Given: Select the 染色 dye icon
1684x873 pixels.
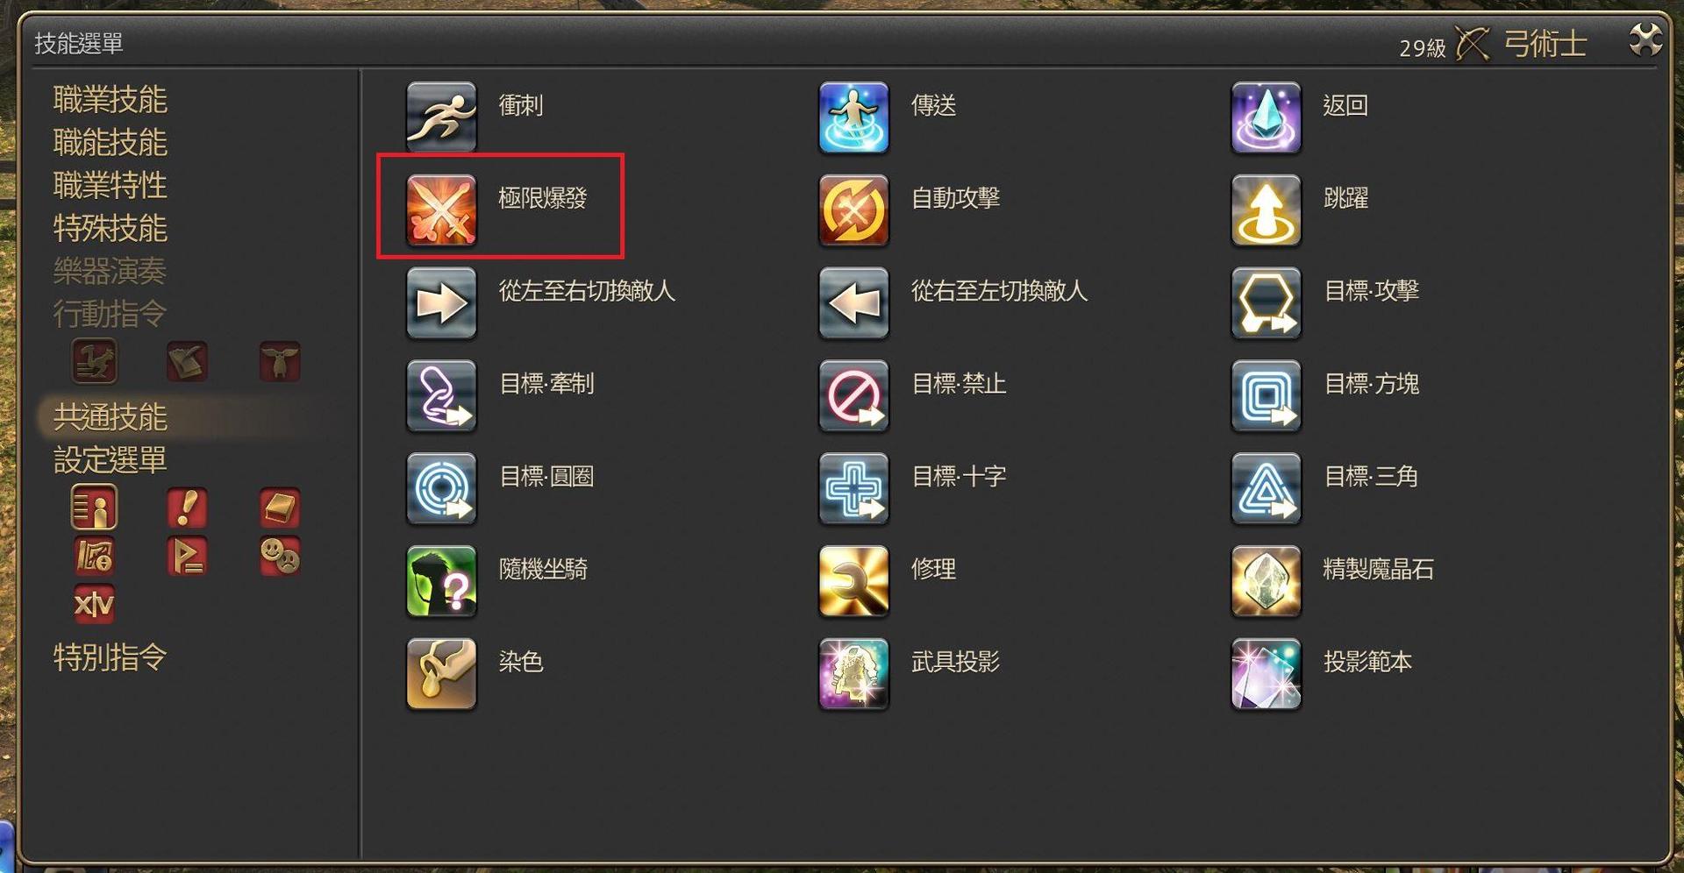Looking at the screenshot, I should [441, 674].
